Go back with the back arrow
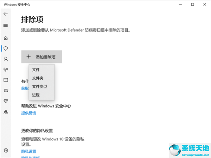Image resolution: width=211 pixels, height=158 pixels. (6, 14)
